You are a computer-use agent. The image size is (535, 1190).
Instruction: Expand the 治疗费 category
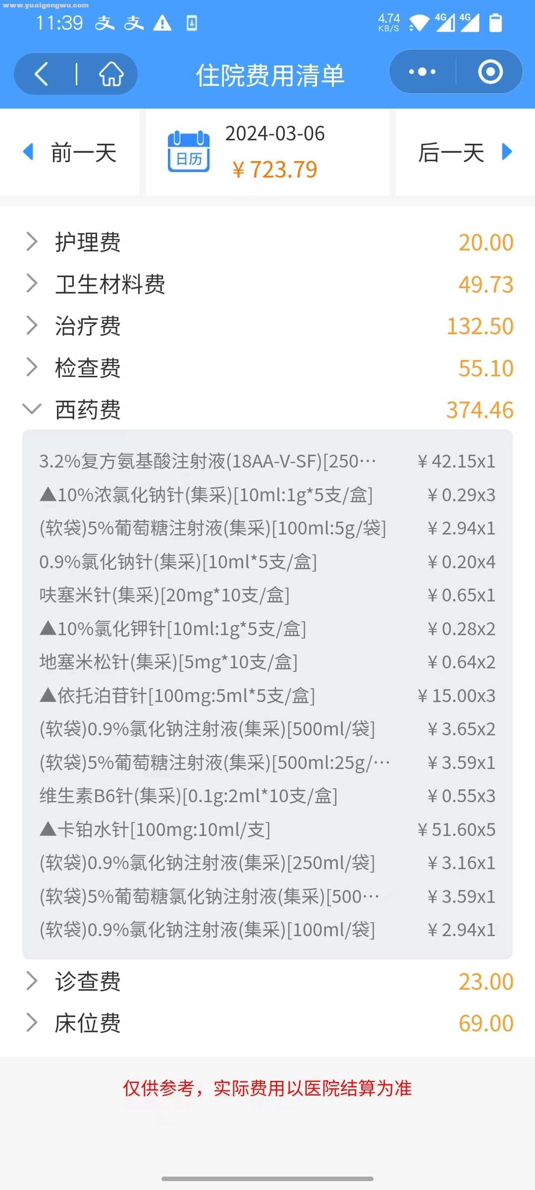pos(267,326)
